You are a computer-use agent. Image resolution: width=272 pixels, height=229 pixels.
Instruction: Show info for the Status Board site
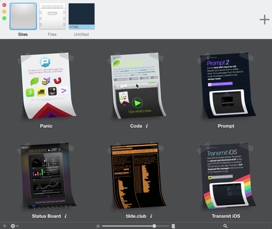tap(65, 216)
